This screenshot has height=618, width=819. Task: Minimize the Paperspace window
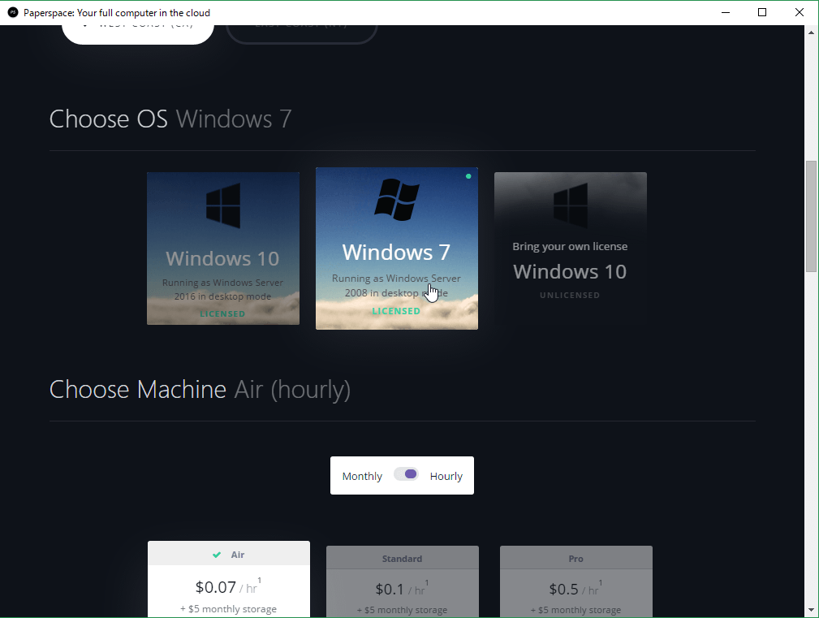click(726, 12)
